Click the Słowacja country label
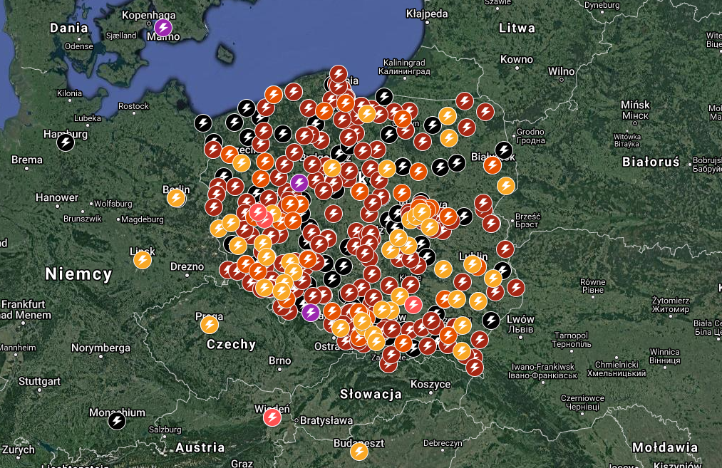722x468 pixels. 371,394
